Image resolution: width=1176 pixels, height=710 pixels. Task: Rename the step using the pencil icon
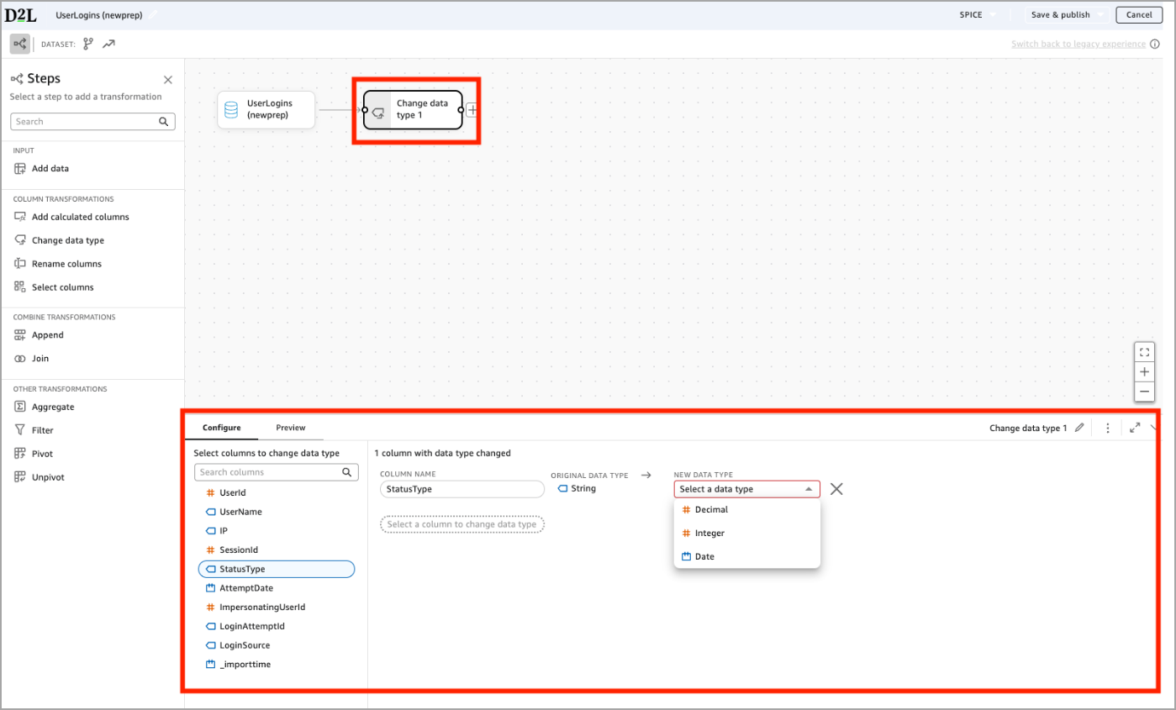[x=1079, y=428]
